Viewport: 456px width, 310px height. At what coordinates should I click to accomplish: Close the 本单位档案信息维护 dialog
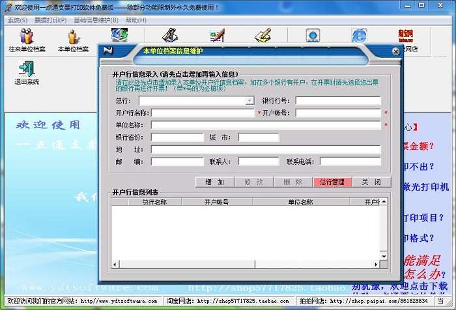coord(395,51)
